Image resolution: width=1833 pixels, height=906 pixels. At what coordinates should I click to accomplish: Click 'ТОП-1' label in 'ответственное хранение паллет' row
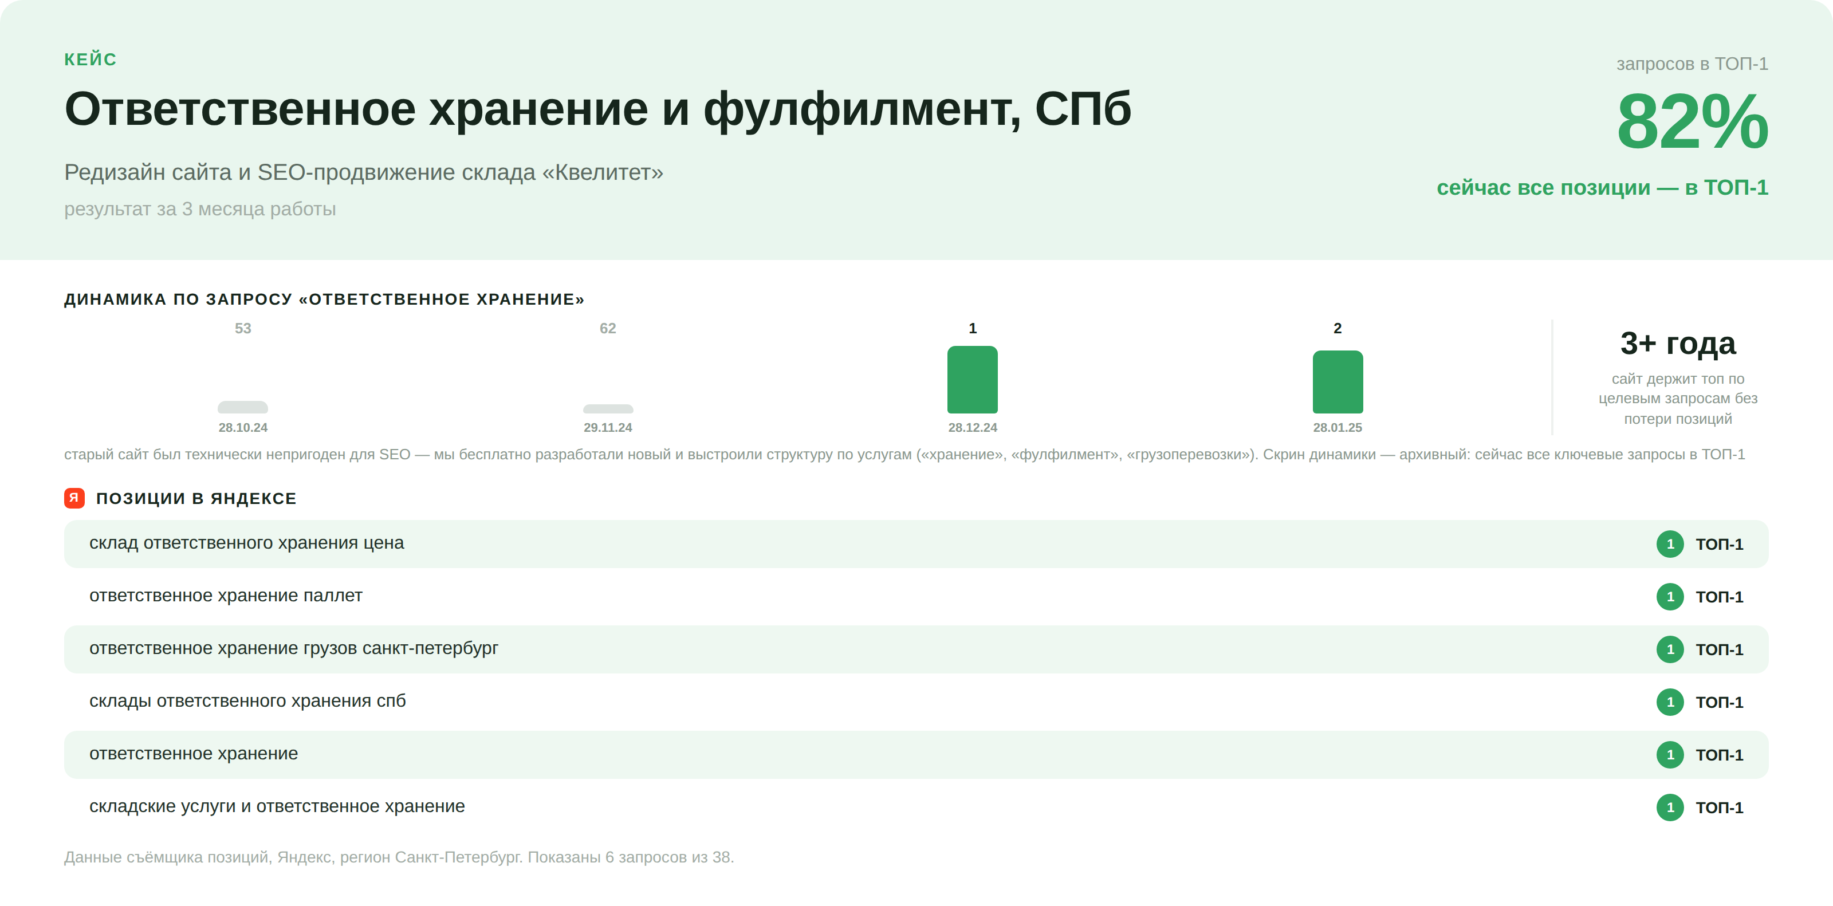(x=1719, y=597)
